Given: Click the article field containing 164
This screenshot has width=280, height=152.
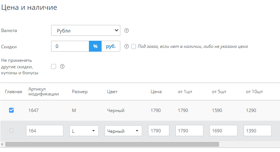Looking at the screenshot, I should (45, 131).
